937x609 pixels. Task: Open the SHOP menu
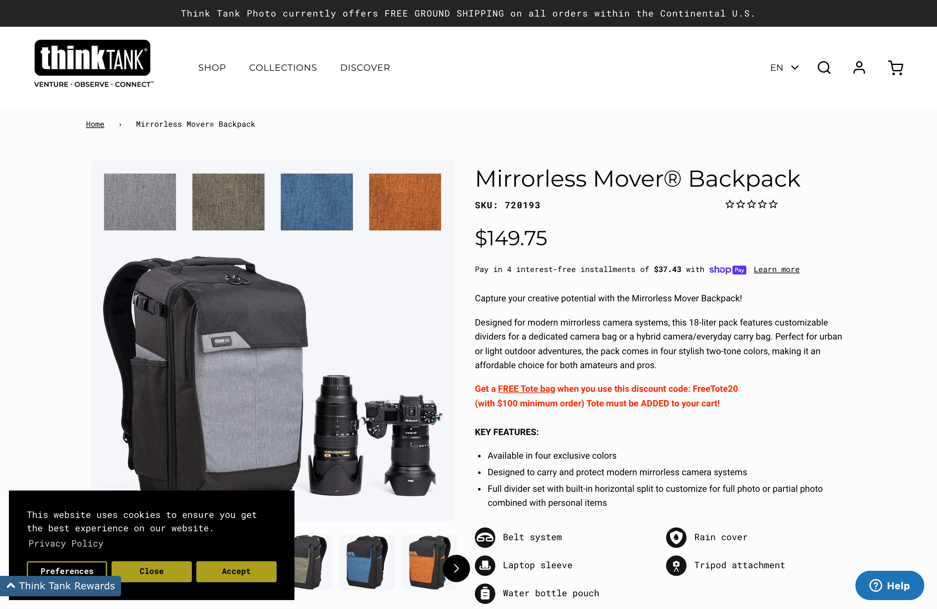click(x=212, y=68)
